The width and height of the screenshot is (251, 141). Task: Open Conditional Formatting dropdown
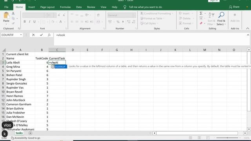[157, 13]
